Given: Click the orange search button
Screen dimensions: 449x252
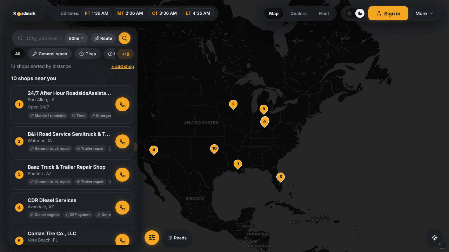Looking at the screenshot, I should [125, 38].
